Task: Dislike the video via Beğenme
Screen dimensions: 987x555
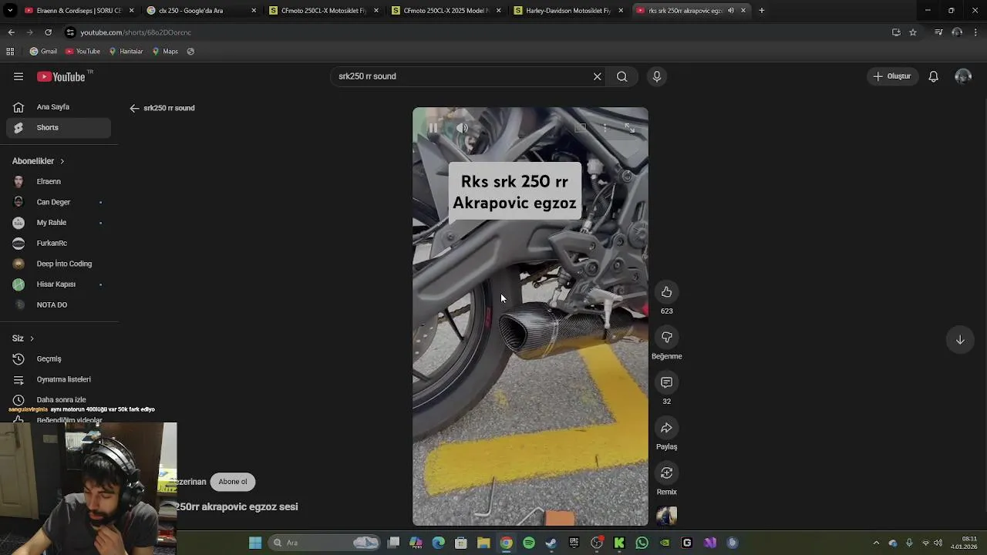Action: tap(666, 337)
